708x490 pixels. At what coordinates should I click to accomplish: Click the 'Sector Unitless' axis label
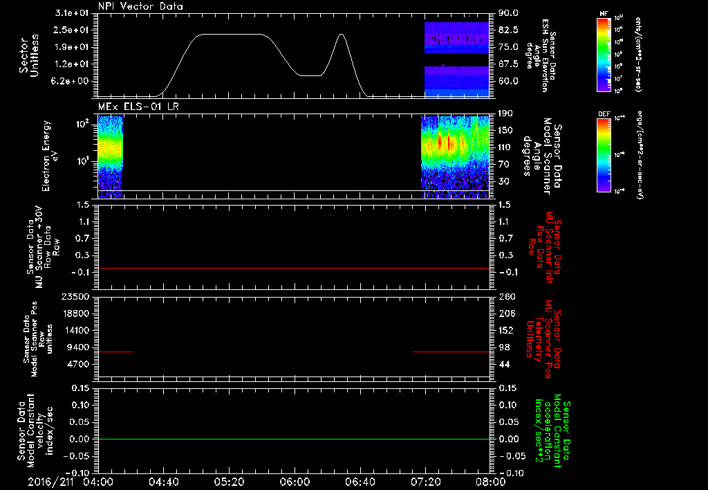point(29,55)
